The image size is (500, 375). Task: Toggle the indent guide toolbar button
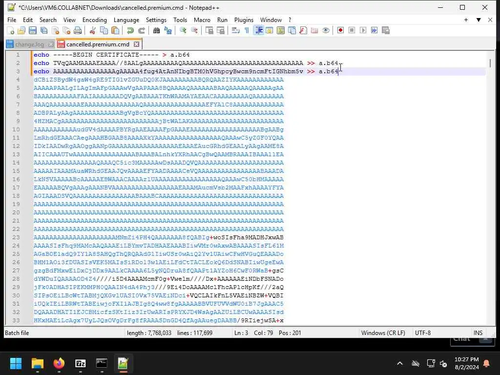tap(259, 30)
